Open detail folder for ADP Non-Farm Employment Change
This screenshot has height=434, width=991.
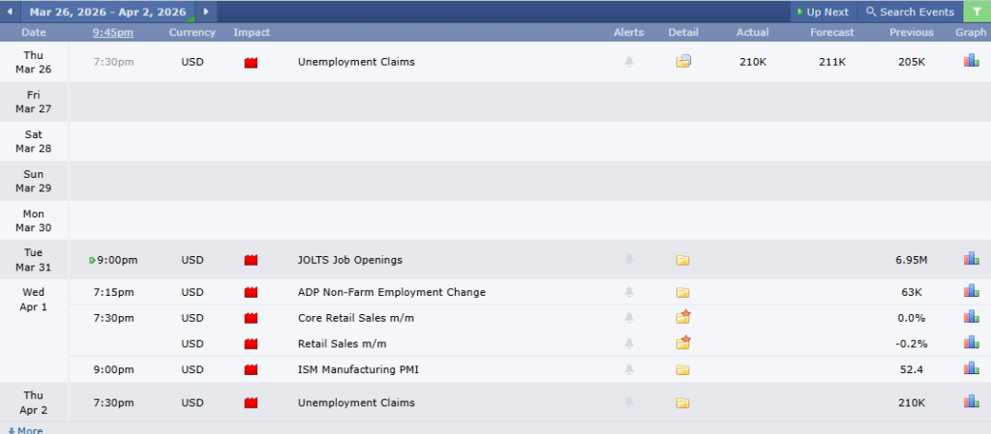click(683, 292)
